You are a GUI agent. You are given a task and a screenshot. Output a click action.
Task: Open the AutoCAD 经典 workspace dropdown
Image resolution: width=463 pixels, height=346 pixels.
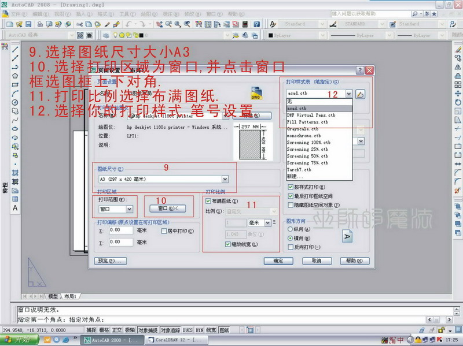pos(71,35)
